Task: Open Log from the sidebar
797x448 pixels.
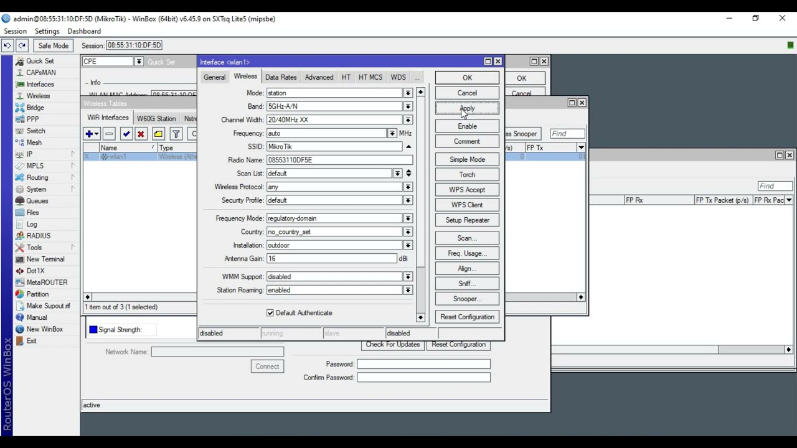Action: 32,225
